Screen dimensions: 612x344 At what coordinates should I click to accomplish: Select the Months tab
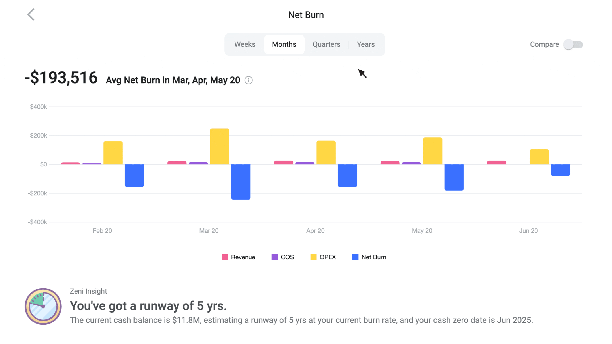284,44
